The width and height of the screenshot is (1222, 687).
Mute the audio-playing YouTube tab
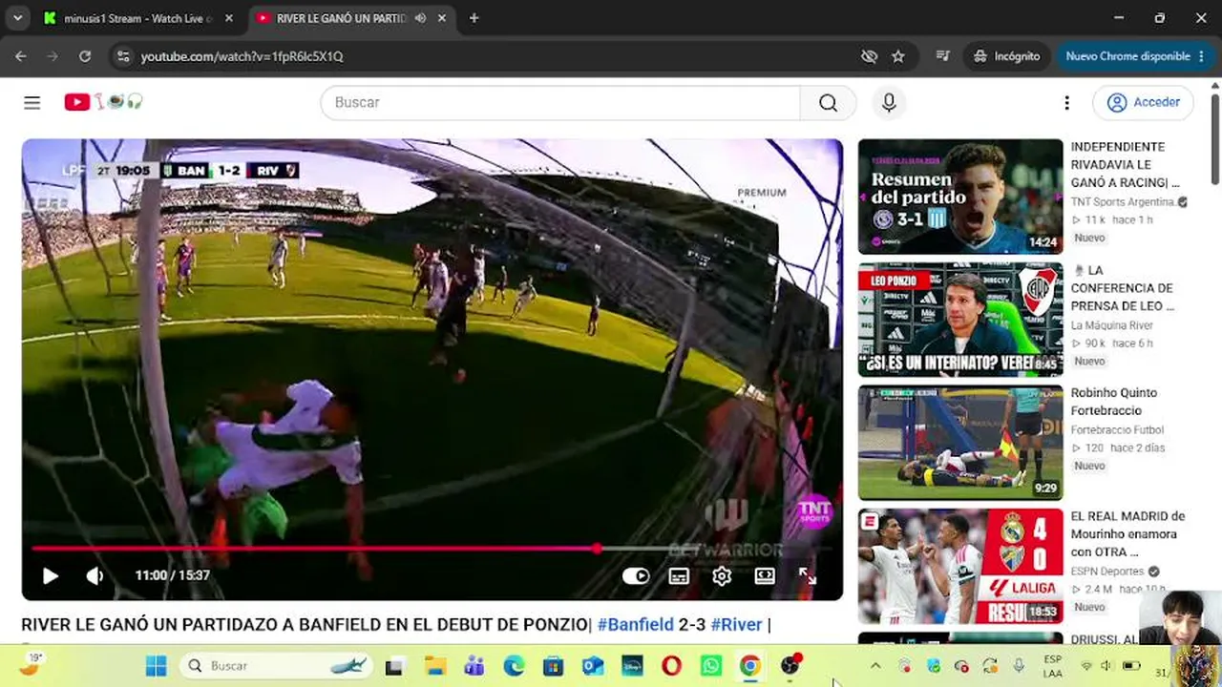pos(421,18)
